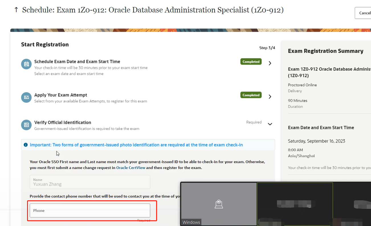Go back using the up arrow beside Schedule
371x226 pixels.
click(x=16, y=10)
